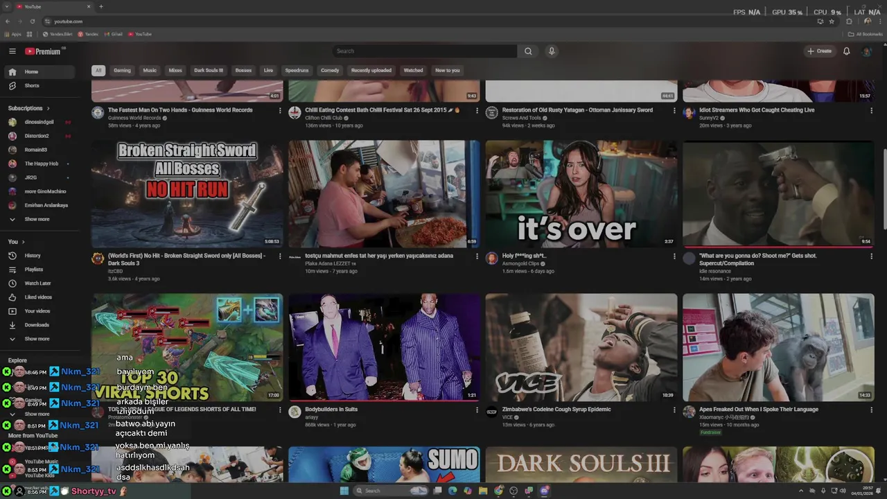This screenshot has height=499, width=887.
Task: Open Downloads in sidebar
Action: coord(40,325)
